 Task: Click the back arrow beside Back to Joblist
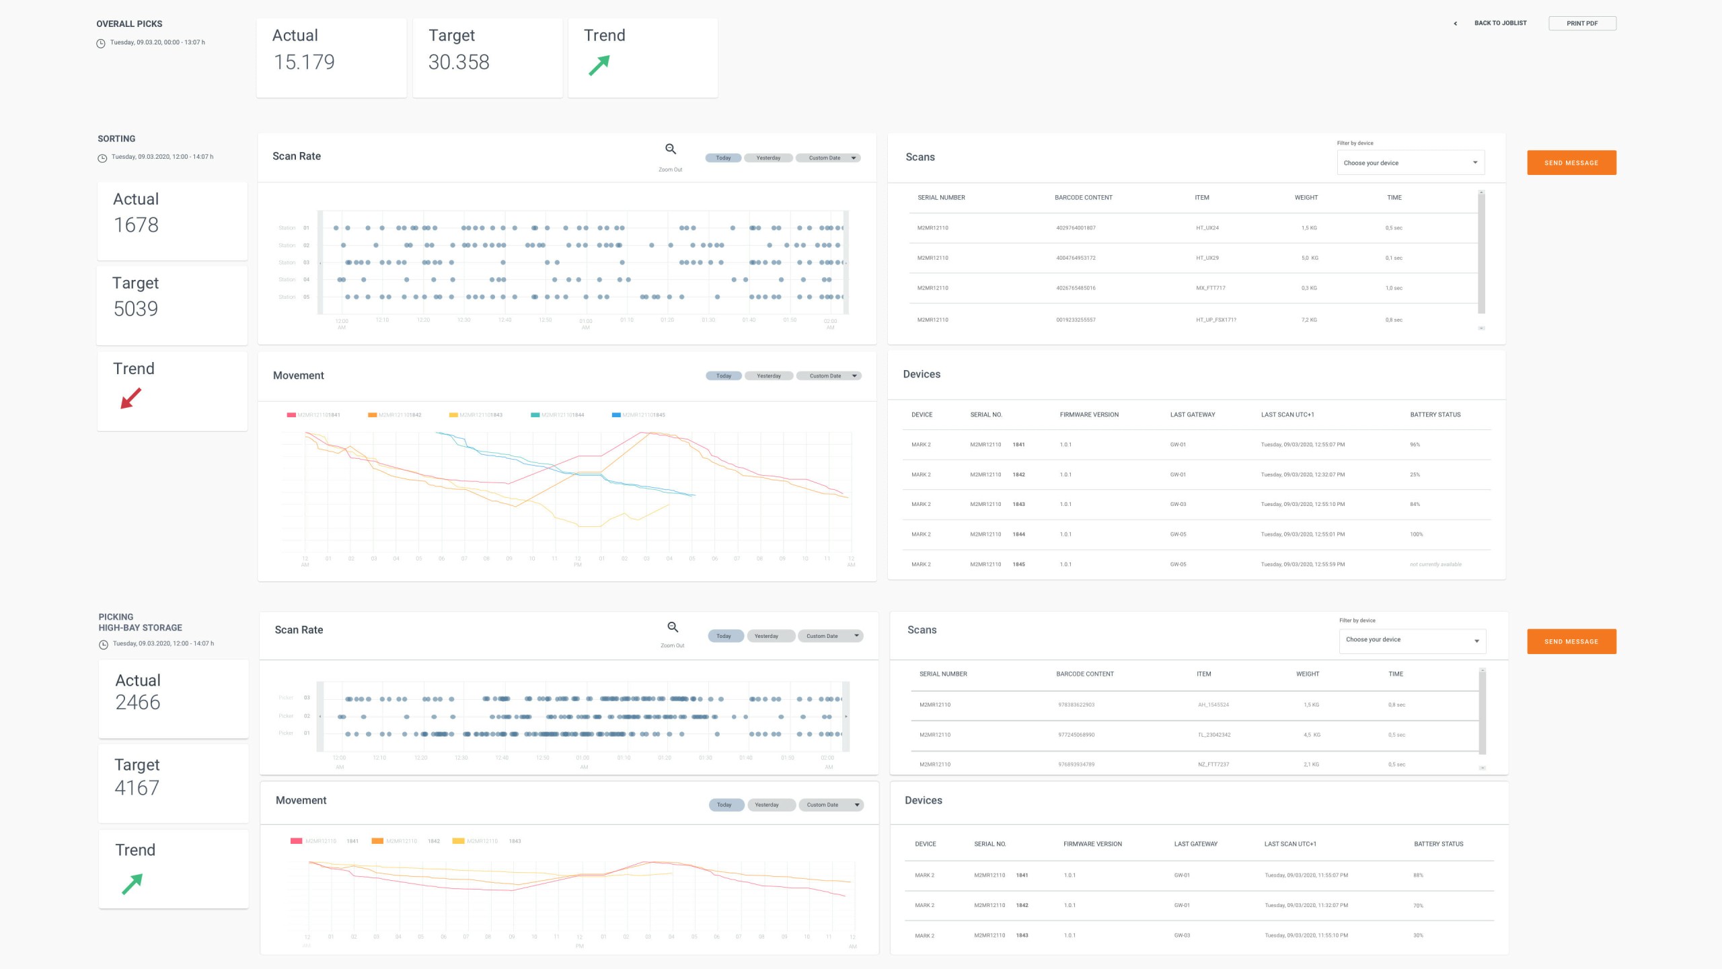[x=1455, y=24]
